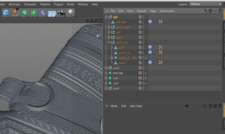The width and height of the screenshot is (225, 134).
Task: Click the checkered texture tag on orange end cap
Action: 161,22
